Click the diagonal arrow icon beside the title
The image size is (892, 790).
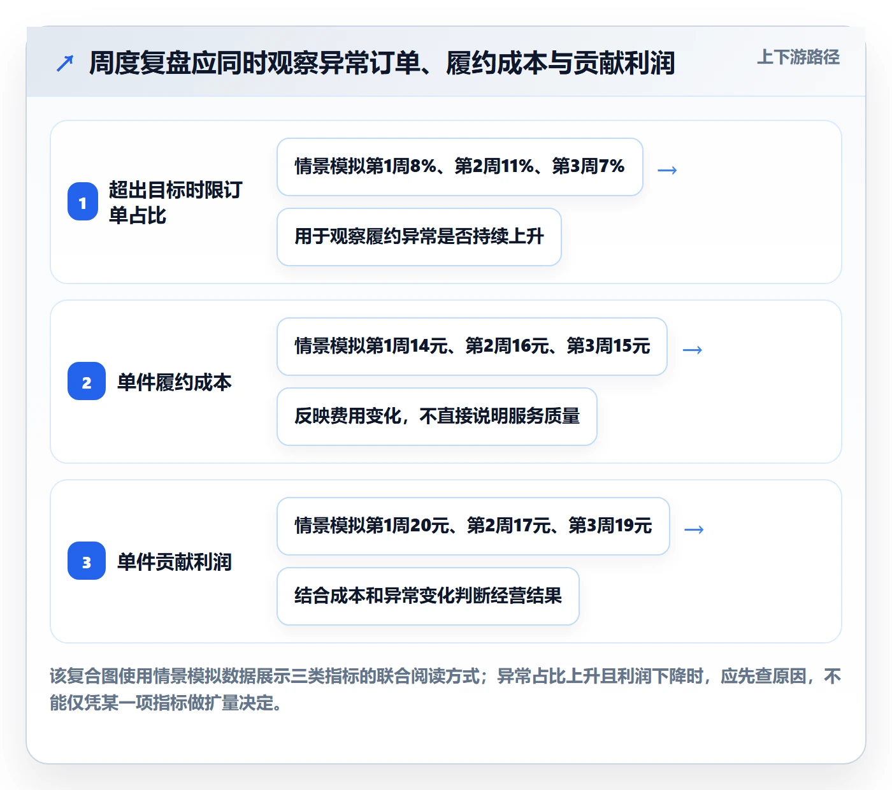(65, 63)
